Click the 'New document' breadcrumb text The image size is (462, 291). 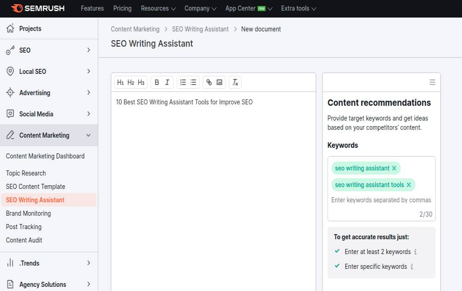pos(261,29)
